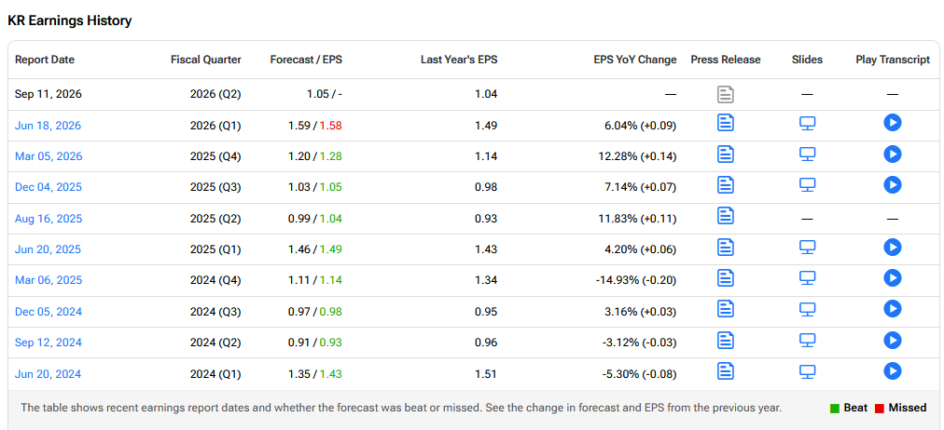Viewport: 944px width, 430px height.
Task: Click the red Missed legend swatch
Action: pyautogui.click(x=879, y=409)
